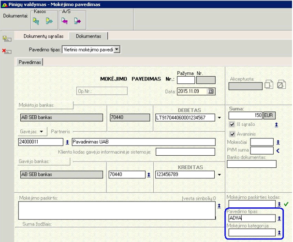The image size is (293, 242).
Task: Click the grey Nr. field beside Pažyma
Action: click(206, 81)
